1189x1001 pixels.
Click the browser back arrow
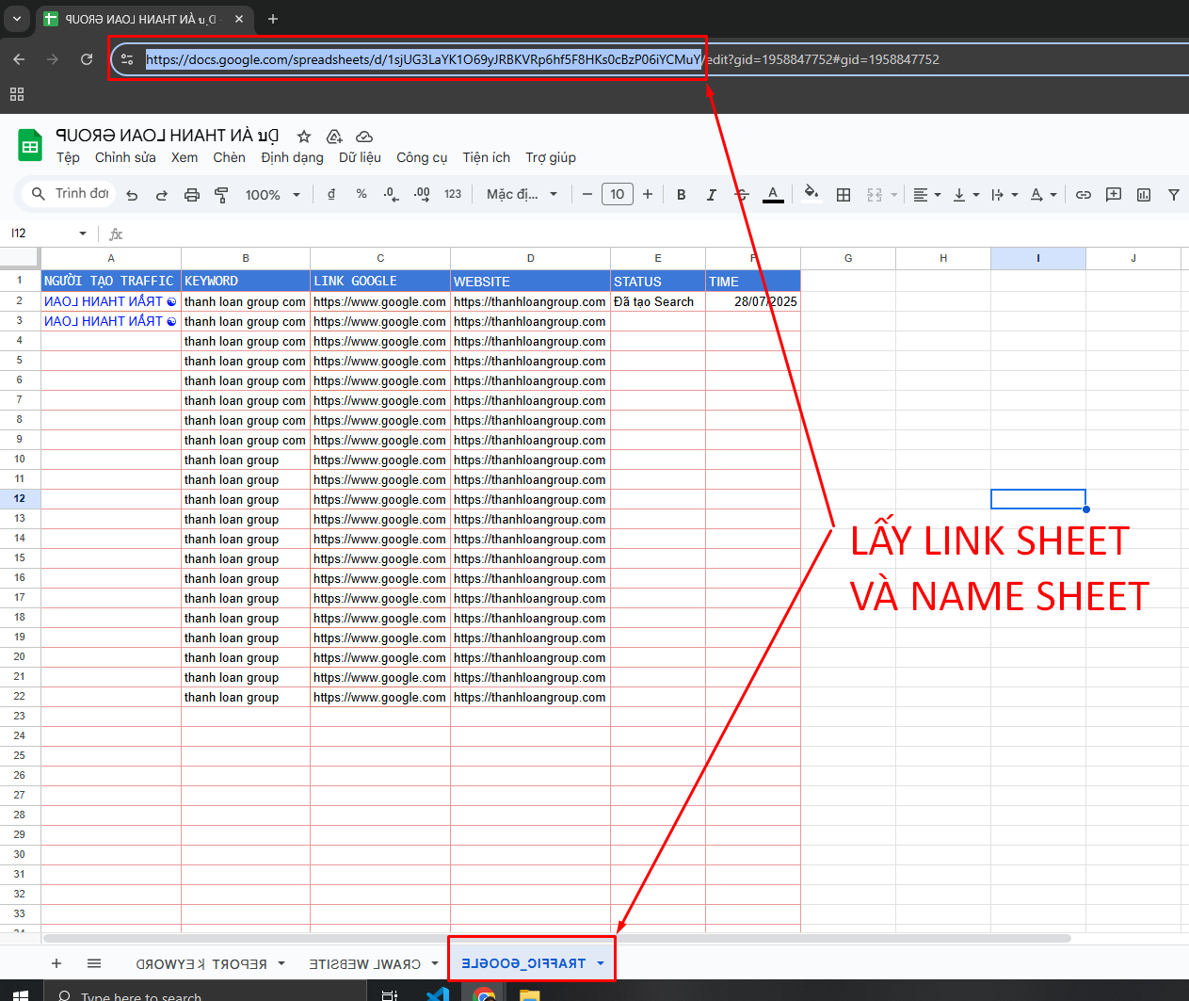point(19,59)
